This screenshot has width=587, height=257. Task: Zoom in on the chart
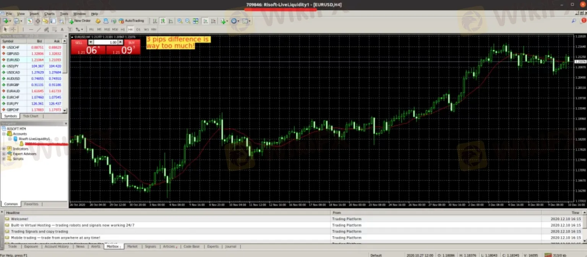(x=179, y=21)
